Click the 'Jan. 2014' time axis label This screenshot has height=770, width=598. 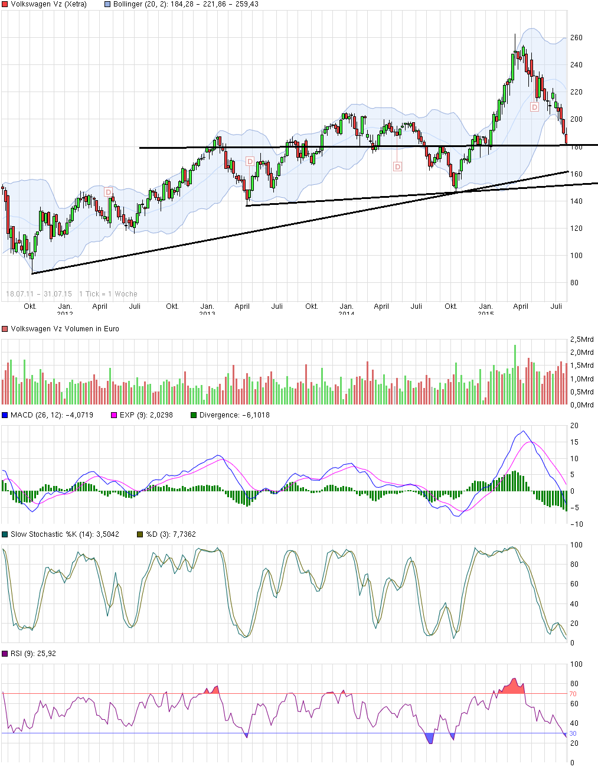tap(347, 309)
